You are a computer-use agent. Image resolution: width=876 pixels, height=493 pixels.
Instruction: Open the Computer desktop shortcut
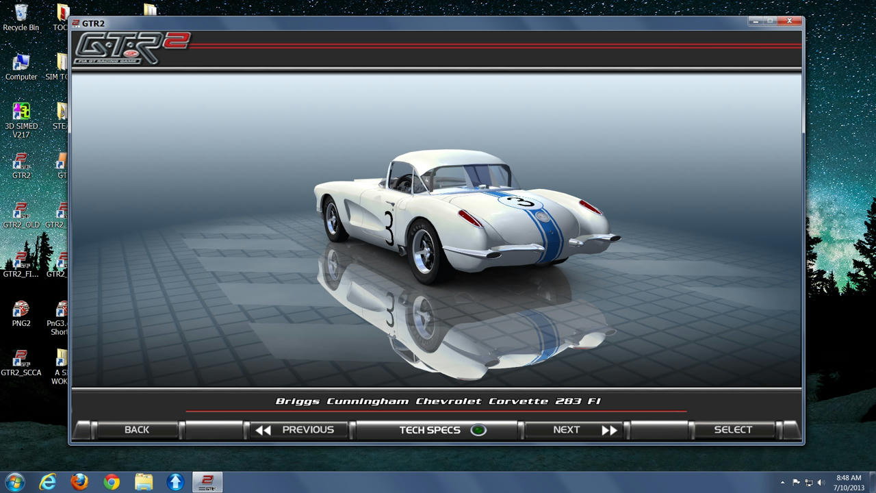(21, 67)
